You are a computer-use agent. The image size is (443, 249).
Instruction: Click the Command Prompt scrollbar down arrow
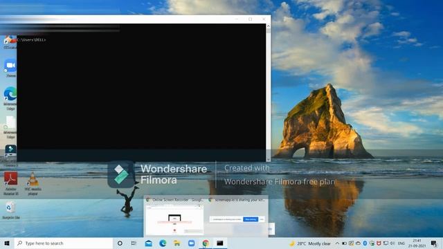pos(268,160)
